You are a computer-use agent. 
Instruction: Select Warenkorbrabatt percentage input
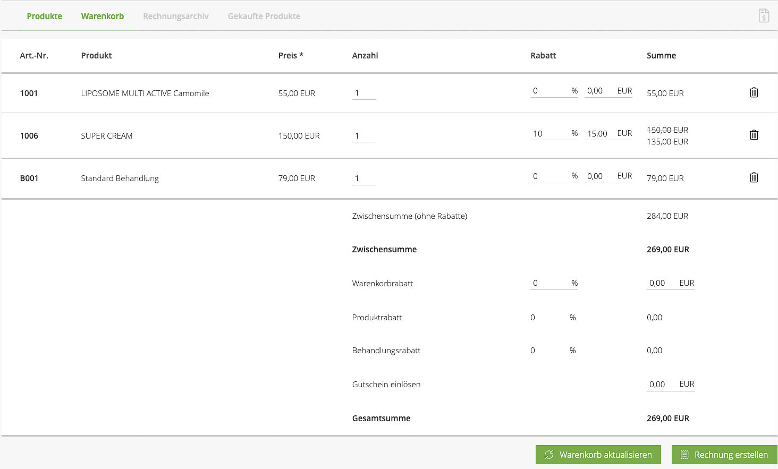pyautogui.click(x=549, y=283)
